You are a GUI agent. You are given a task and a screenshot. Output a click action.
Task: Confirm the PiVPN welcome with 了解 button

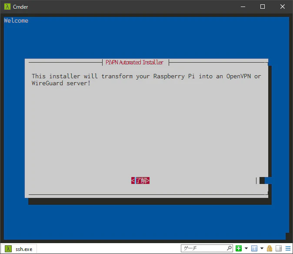tap(140, 180)
